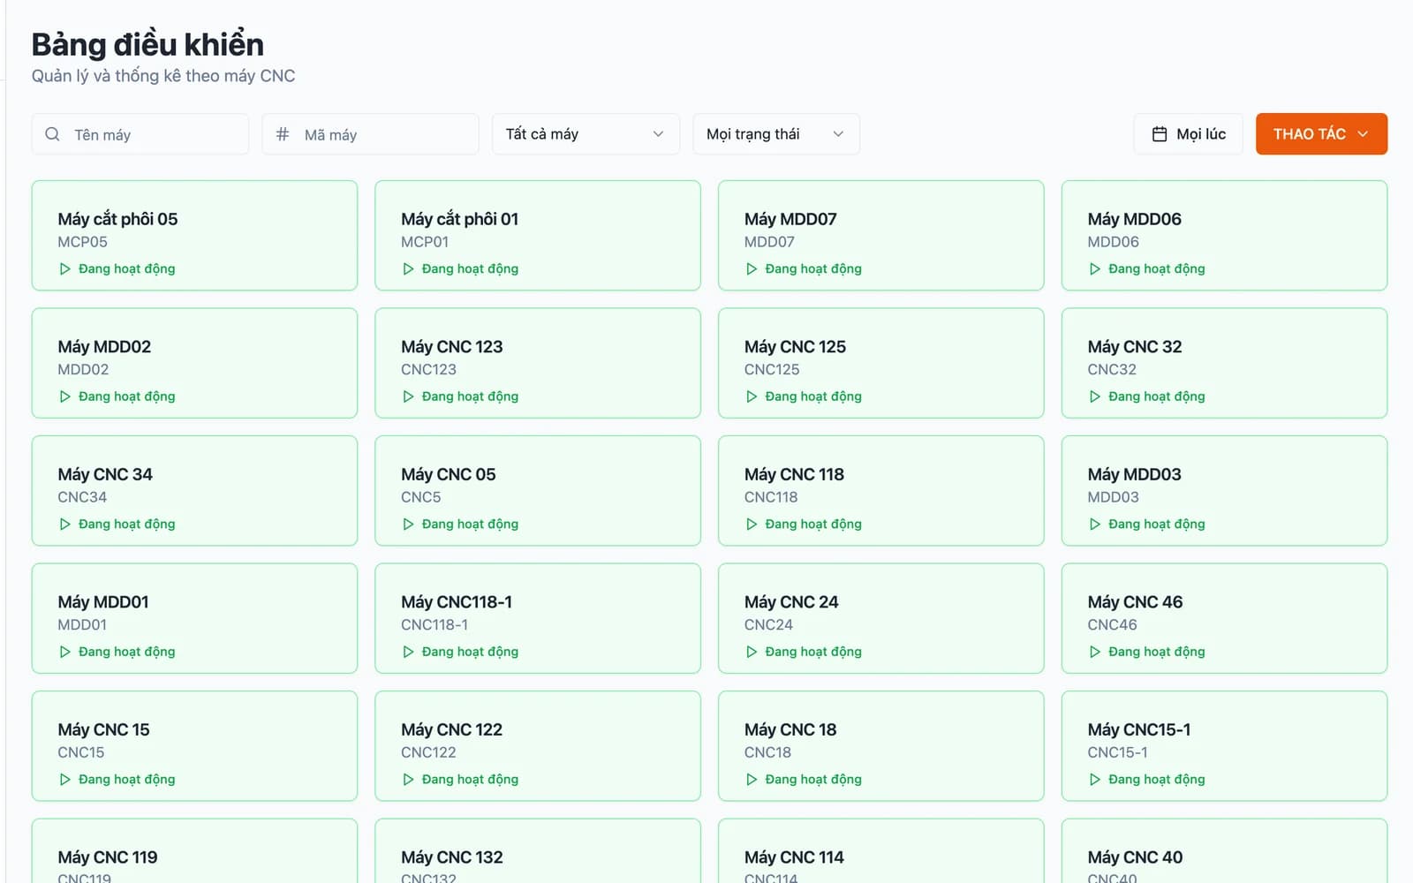Screen dimensions: 1413x883
Task: Select the Máy CNC 122 card
Action: 538,746
